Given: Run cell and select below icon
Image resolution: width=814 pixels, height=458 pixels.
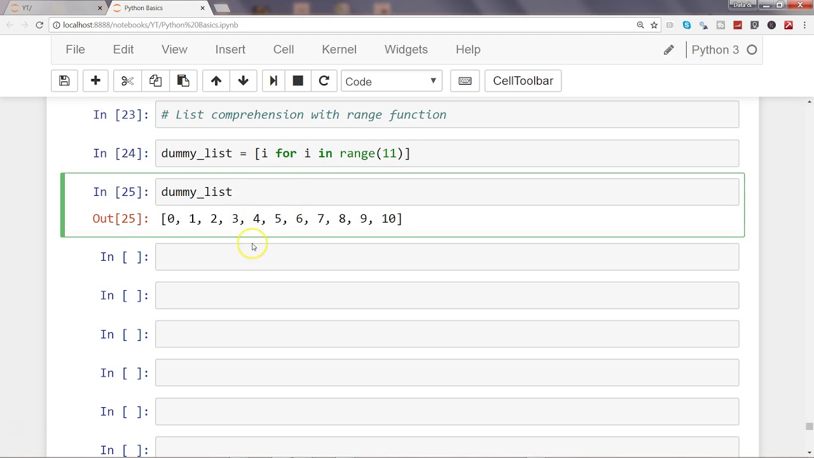Looking at the screenshot, I should [273, 81].
